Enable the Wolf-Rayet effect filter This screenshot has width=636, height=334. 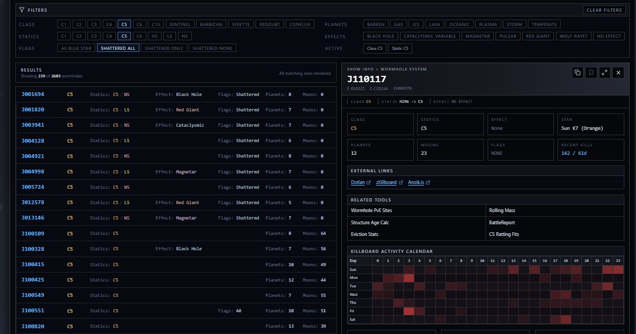[x=573, y=36]
